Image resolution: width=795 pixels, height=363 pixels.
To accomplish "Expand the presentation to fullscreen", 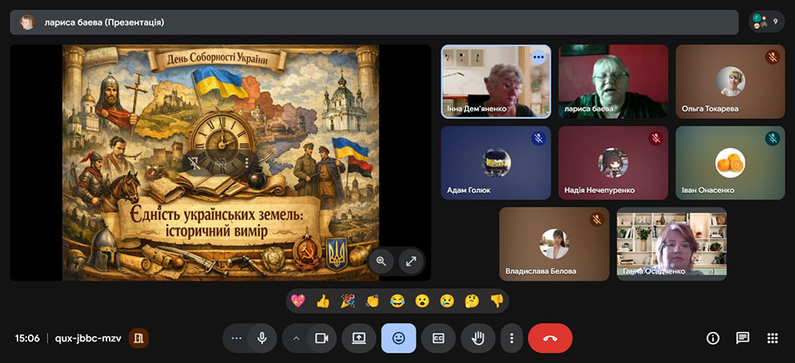I will pos(411,261).
